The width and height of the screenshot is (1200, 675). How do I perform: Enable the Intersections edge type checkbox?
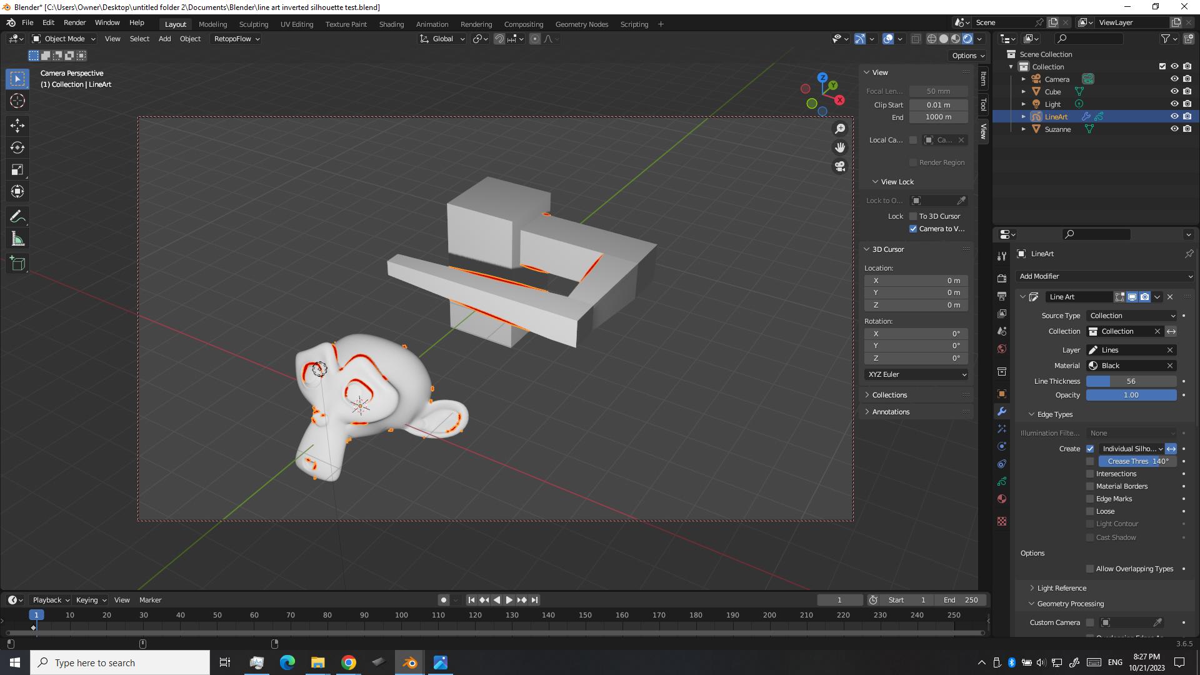pyautogui.click(x=1090, y=474)
